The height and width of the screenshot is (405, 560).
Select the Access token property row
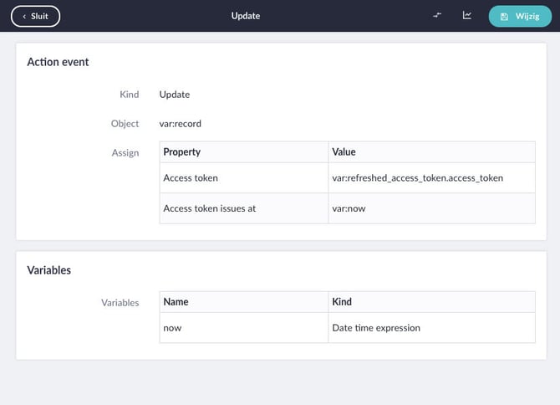pyautogui.click(x=347, y=178)
